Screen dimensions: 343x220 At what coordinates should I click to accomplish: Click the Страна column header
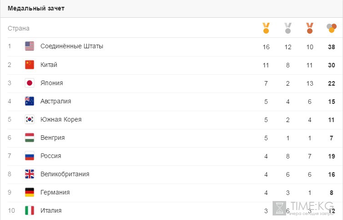pyautogui.click(x=19, y=28)
